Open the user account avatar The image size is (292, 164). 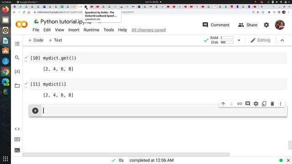280,25
